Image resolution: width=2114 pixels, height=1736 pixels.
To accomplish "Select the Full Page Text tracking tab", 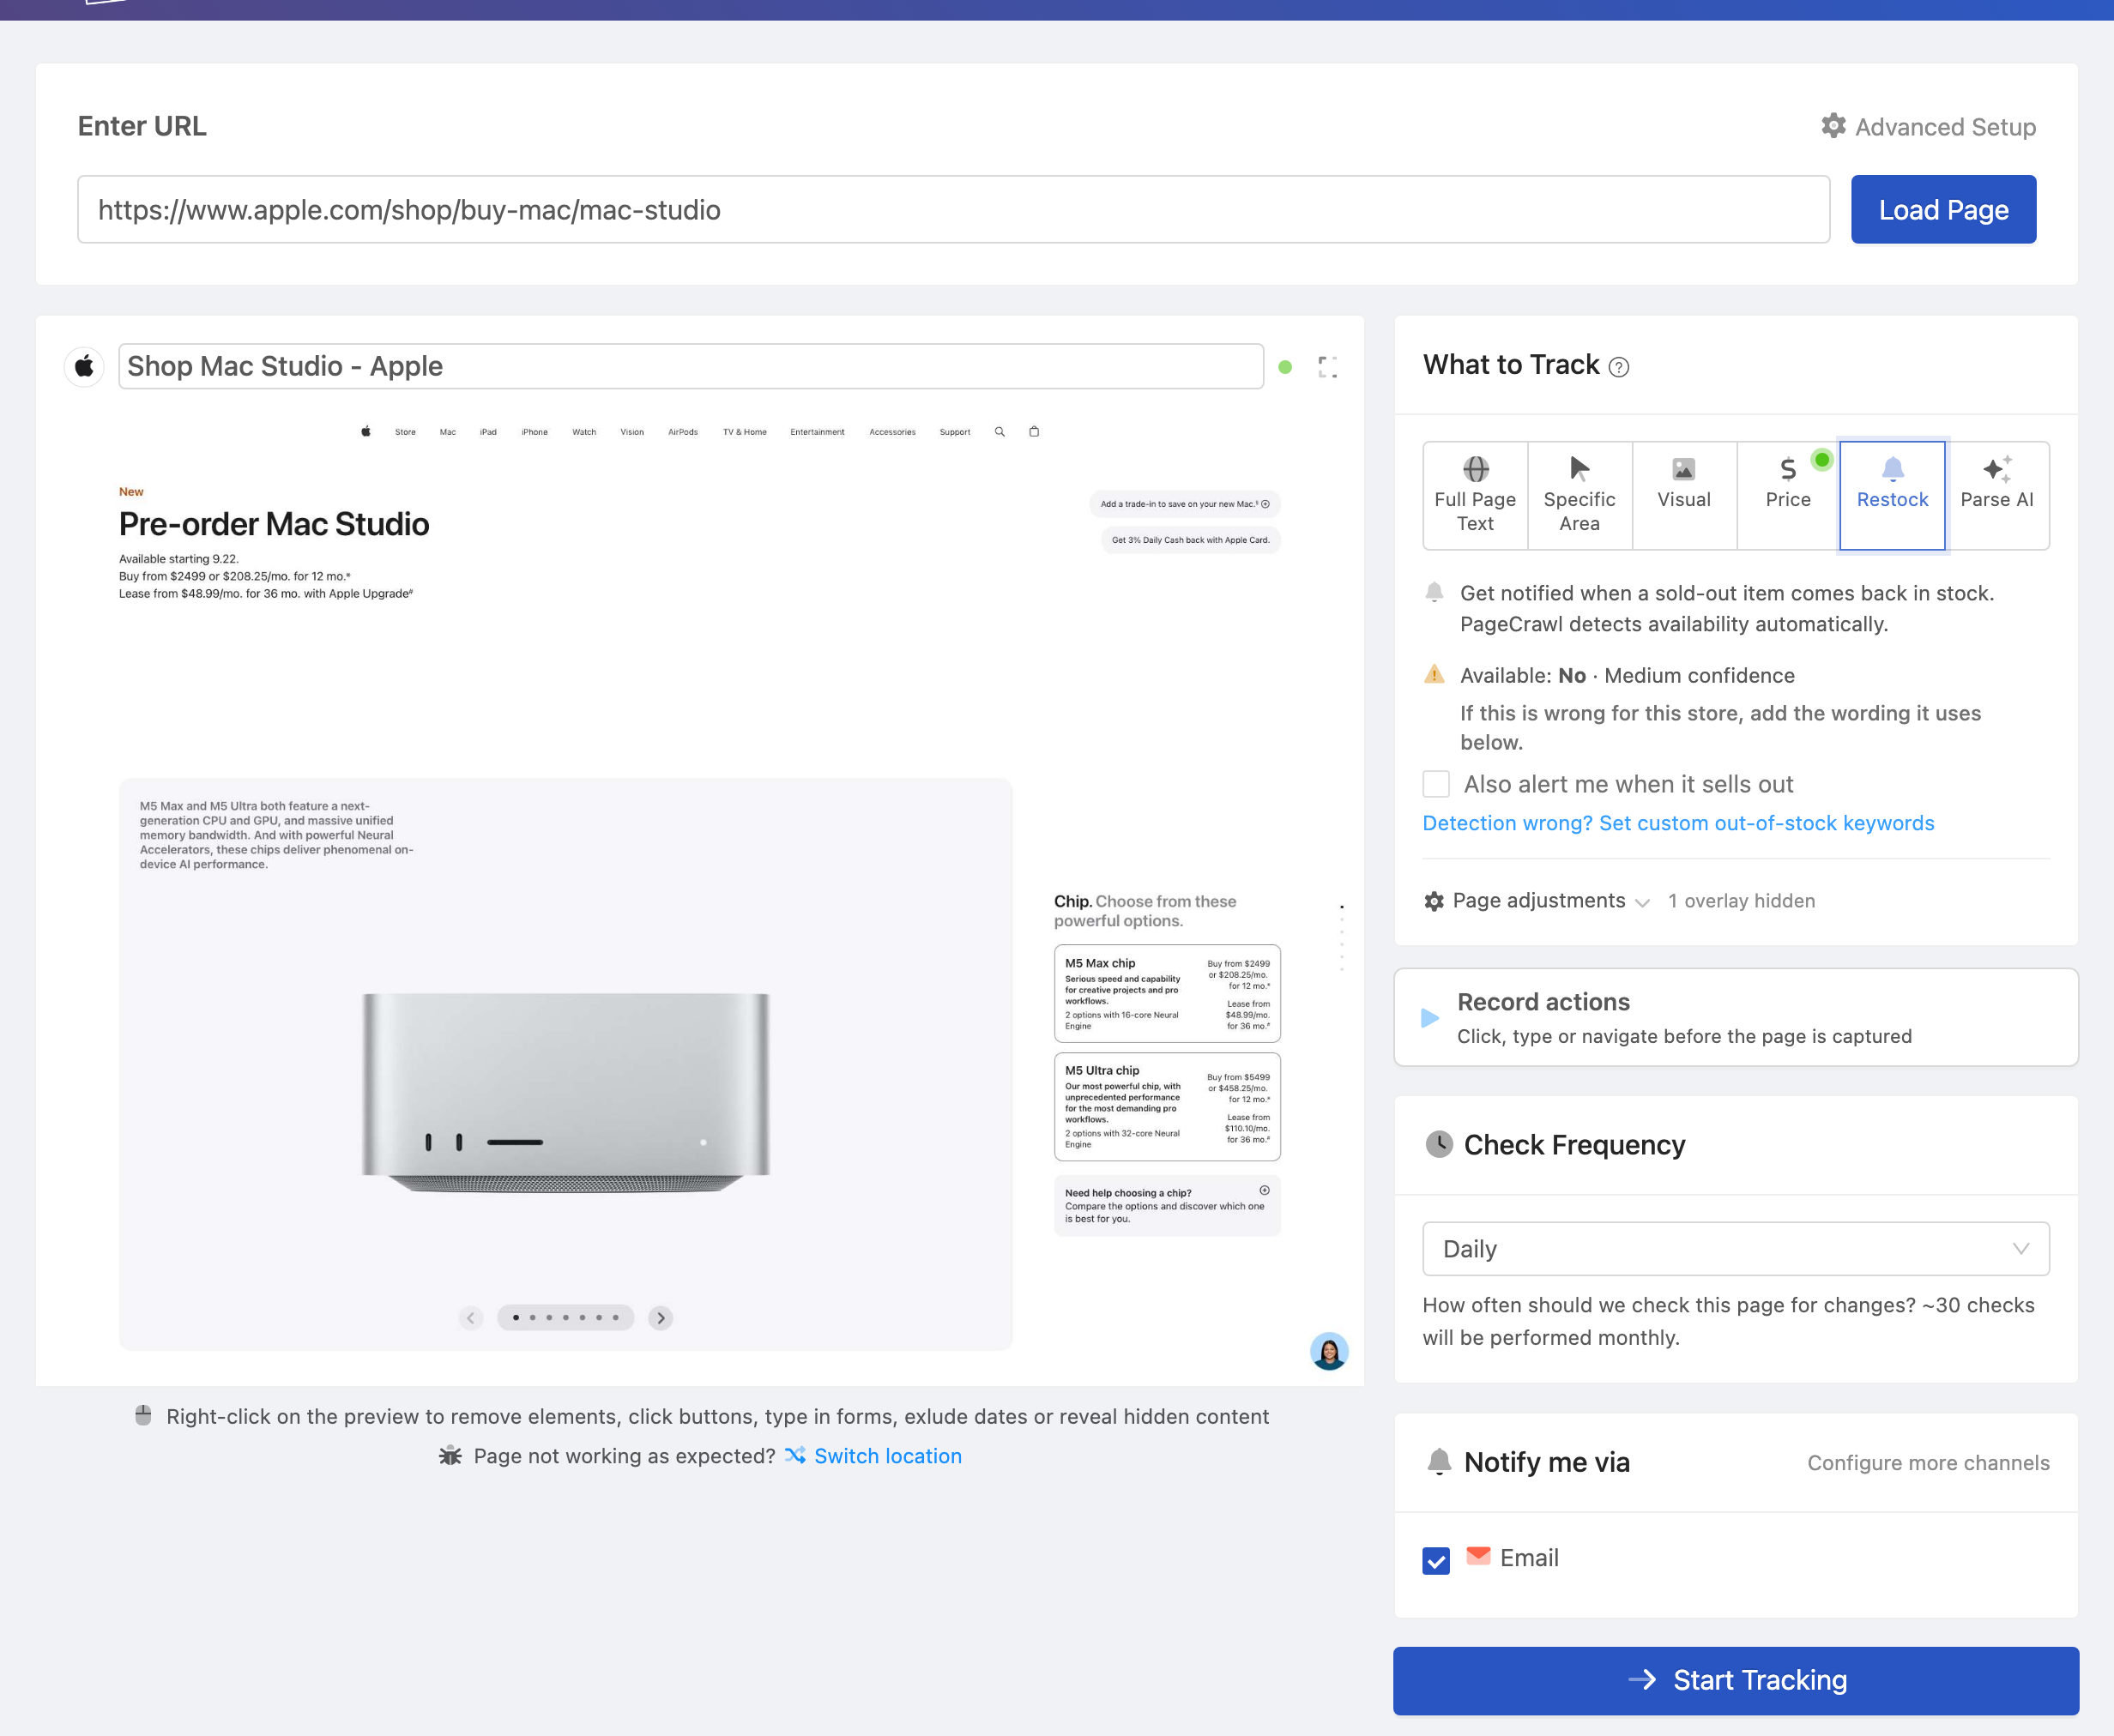I will pyautogui.click(x=1475, y=496).
